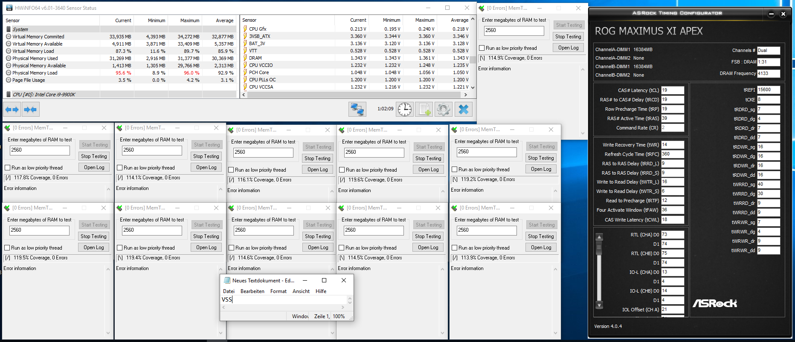Viewport: 795px width, 342px height.
Task: Click the scroll-up arrow of the HWiNFO voltage sensor list
Action: coord(473,20)
